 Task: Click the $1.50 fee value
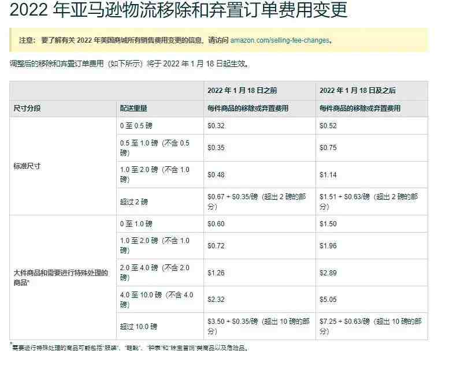click(328, 224)
